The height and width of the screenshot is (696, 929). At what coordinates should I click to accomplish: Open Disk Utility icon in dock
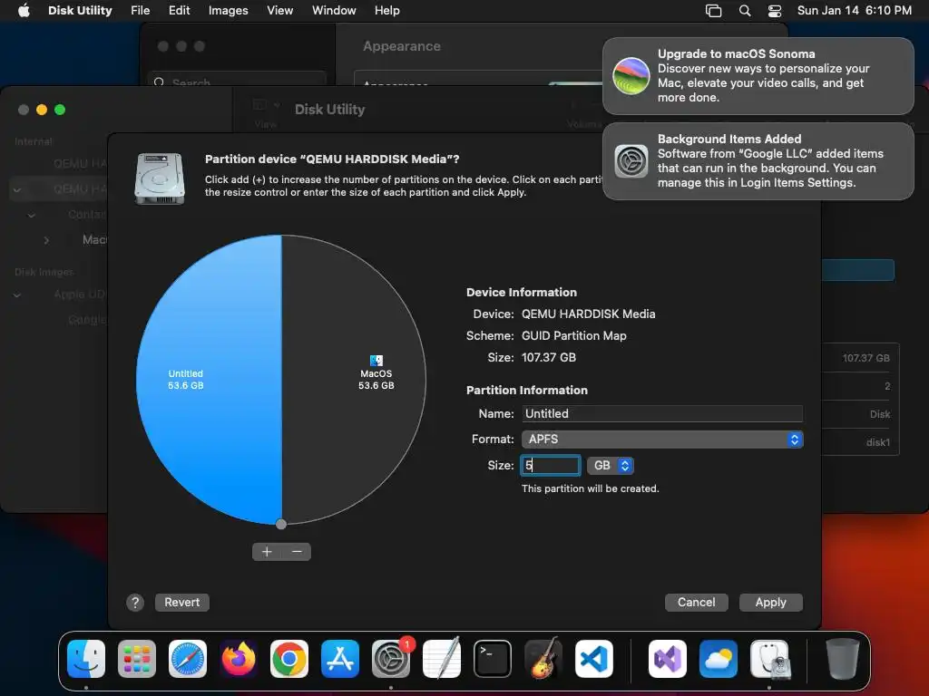[x=769, y=658]
